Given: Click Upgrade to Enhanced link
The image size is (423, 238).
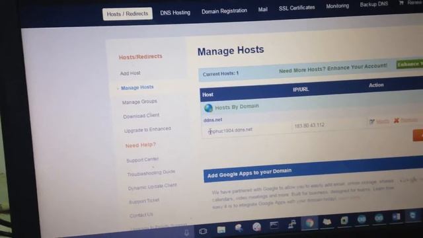Looking at the screenshot, I should click(147, 130).
